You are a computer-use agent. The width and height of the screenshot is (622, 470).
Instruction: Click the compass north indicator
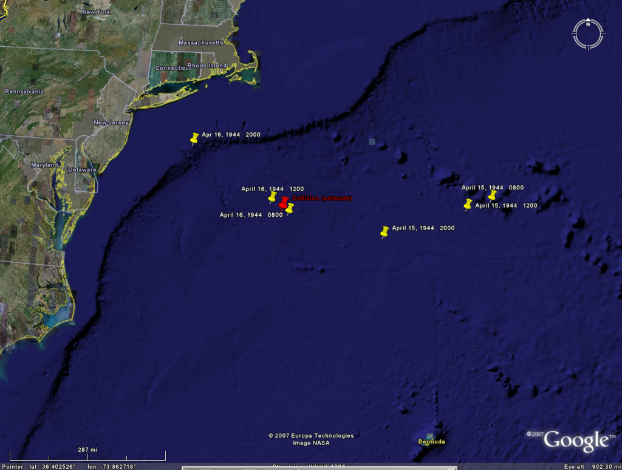coord(588,25)
